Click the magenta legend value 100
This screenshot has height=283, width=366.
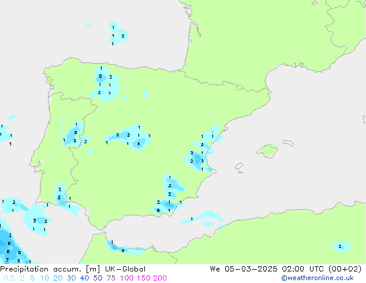[127, 278]
